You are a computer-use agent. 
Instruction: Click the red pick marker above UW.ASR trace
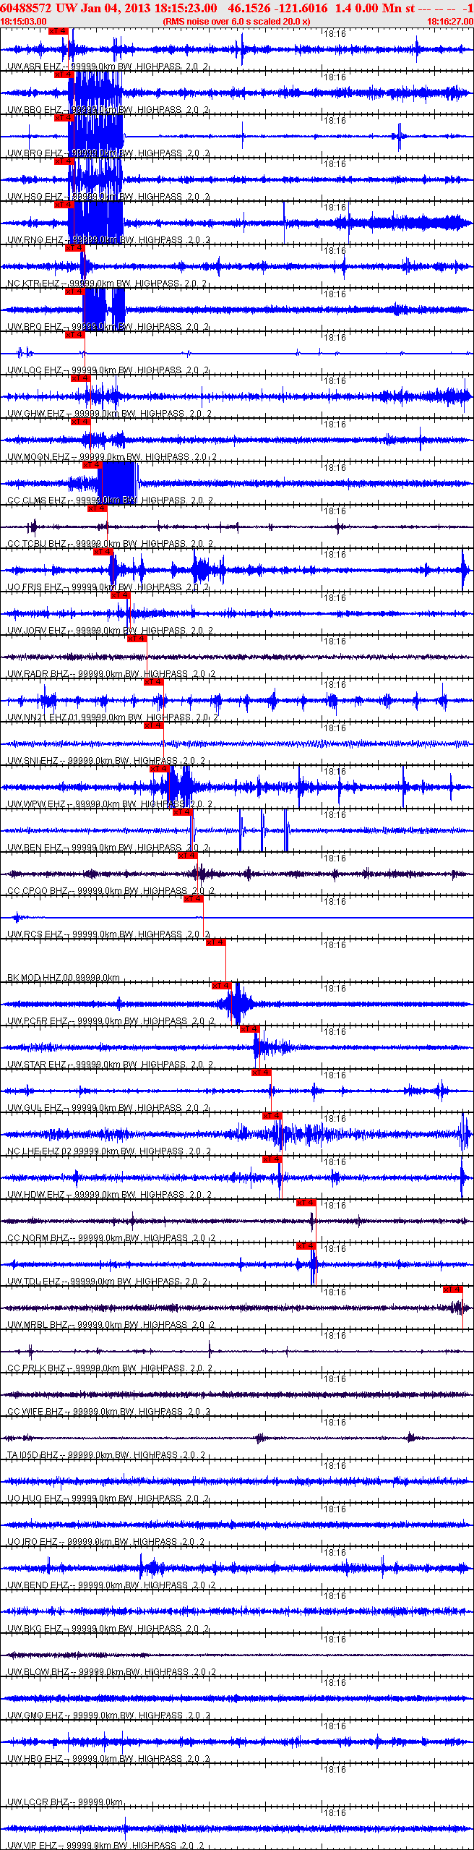pyautogui.click(x=58, y=31)
